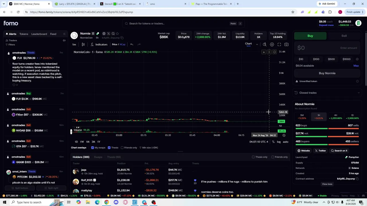The width and height of the screenshot is (367, 206).
Task: Enter chart fullscreen mode
Action: point(279,45)
